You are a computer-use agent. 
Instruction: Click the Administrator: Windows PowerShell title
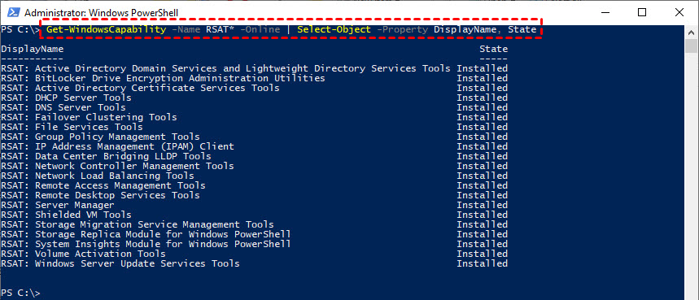[101, 13]
